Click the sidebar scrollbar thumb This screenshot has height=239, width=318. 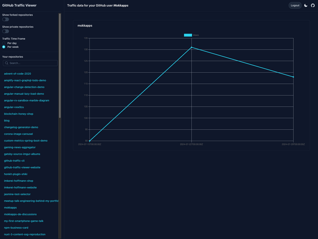pos(60,65)
